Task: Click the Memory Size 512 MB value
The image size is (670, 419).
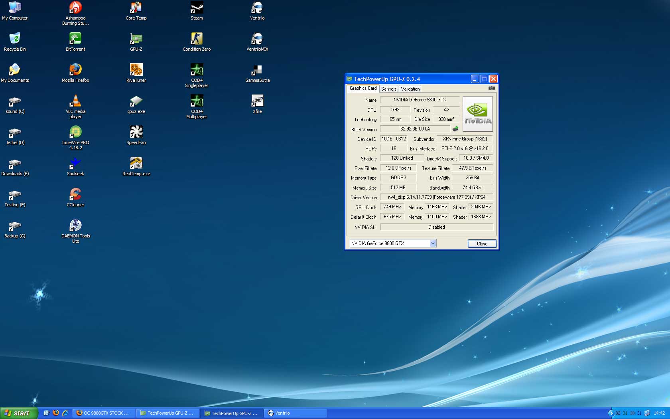Action: coord(398,188)
